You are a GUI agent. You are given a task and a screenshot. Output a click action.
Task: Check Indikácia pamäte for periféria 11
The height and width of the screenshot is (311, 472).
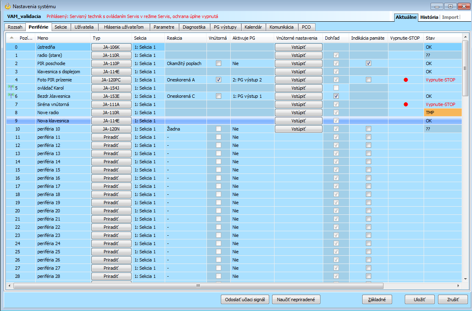368,137
